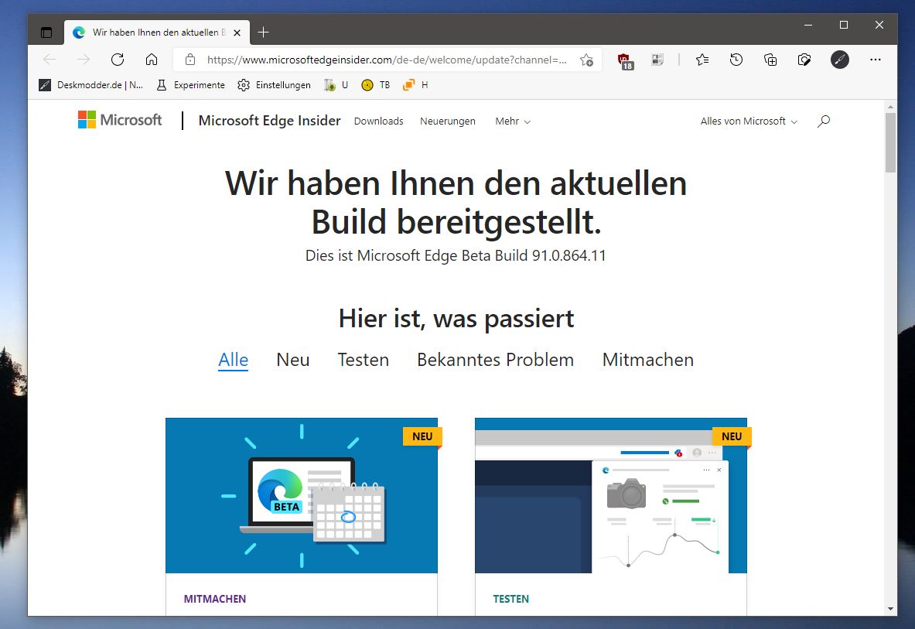Open the Settings and more ellipsis menu
Image resolution: width=915 pixels, height=629 pixels.
(876, 60)
